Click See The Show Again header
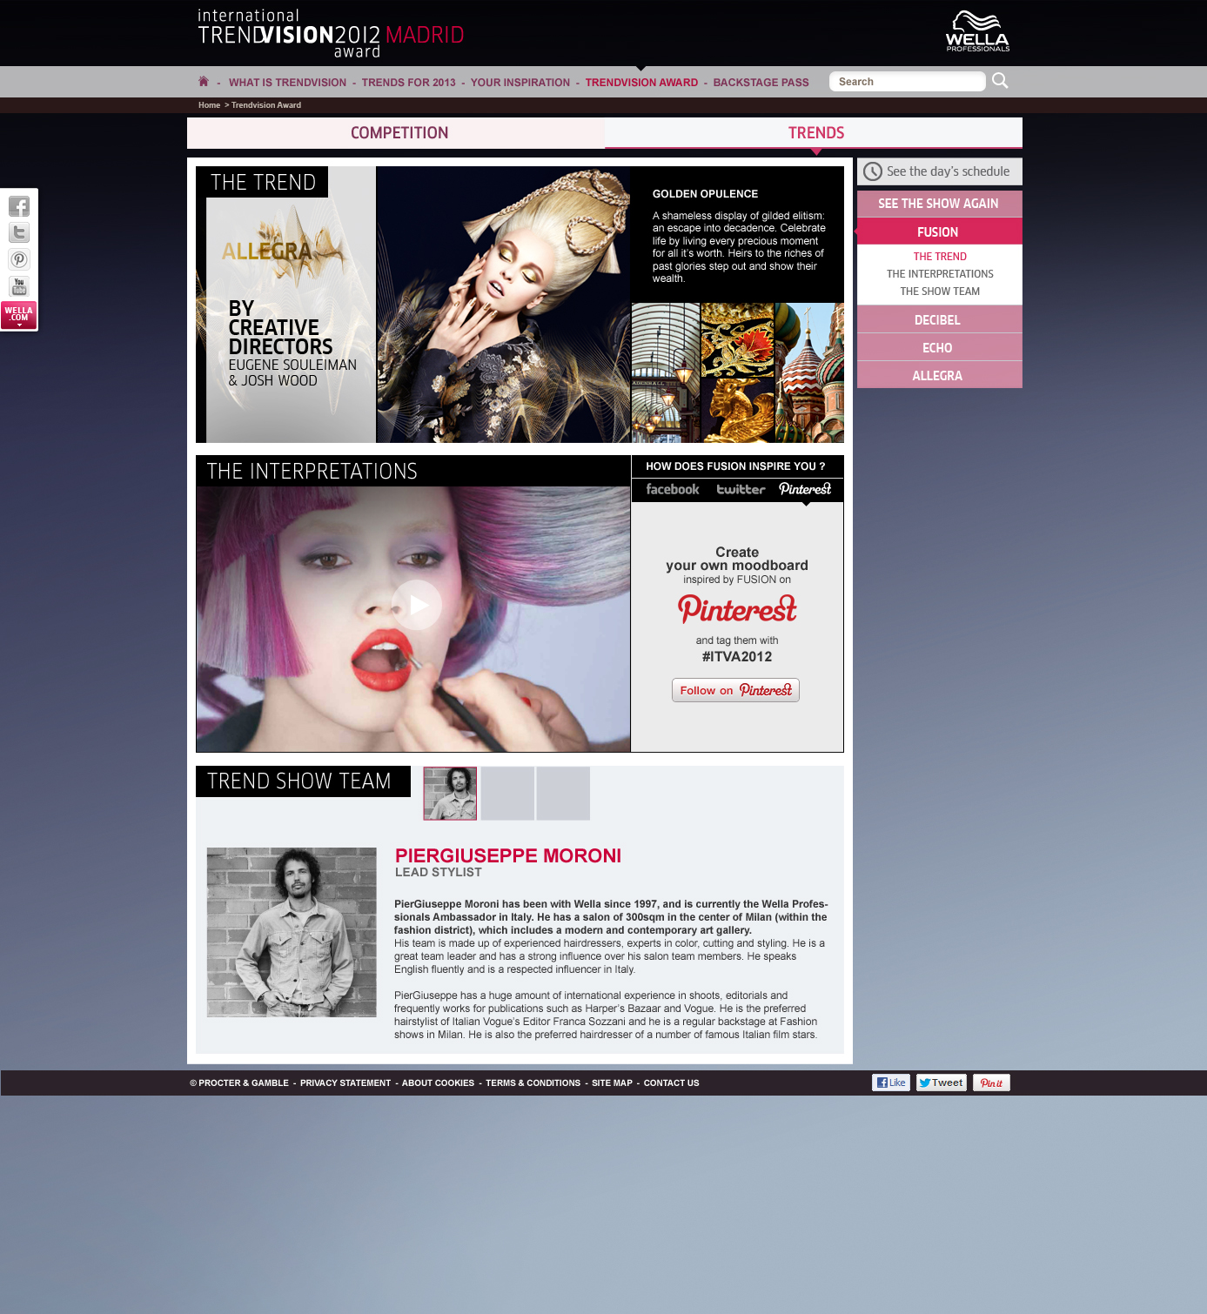The height and width of the screenshot is (1314, 1207). (940, 204)
